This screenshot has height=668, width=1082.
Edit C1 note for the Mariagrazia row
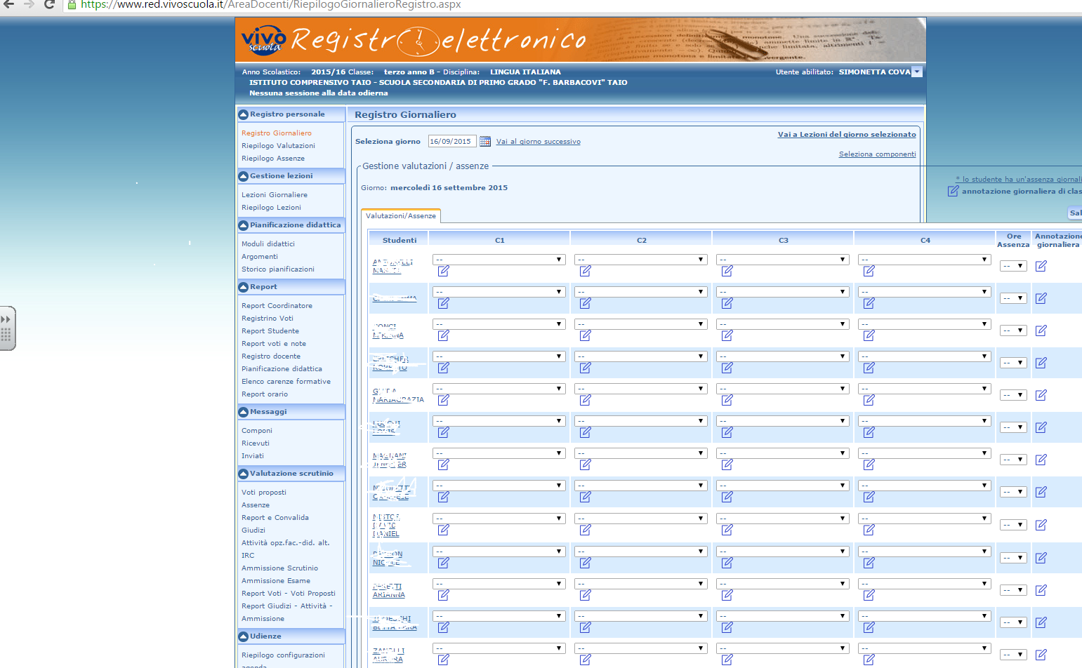click(x=444, y=400)
